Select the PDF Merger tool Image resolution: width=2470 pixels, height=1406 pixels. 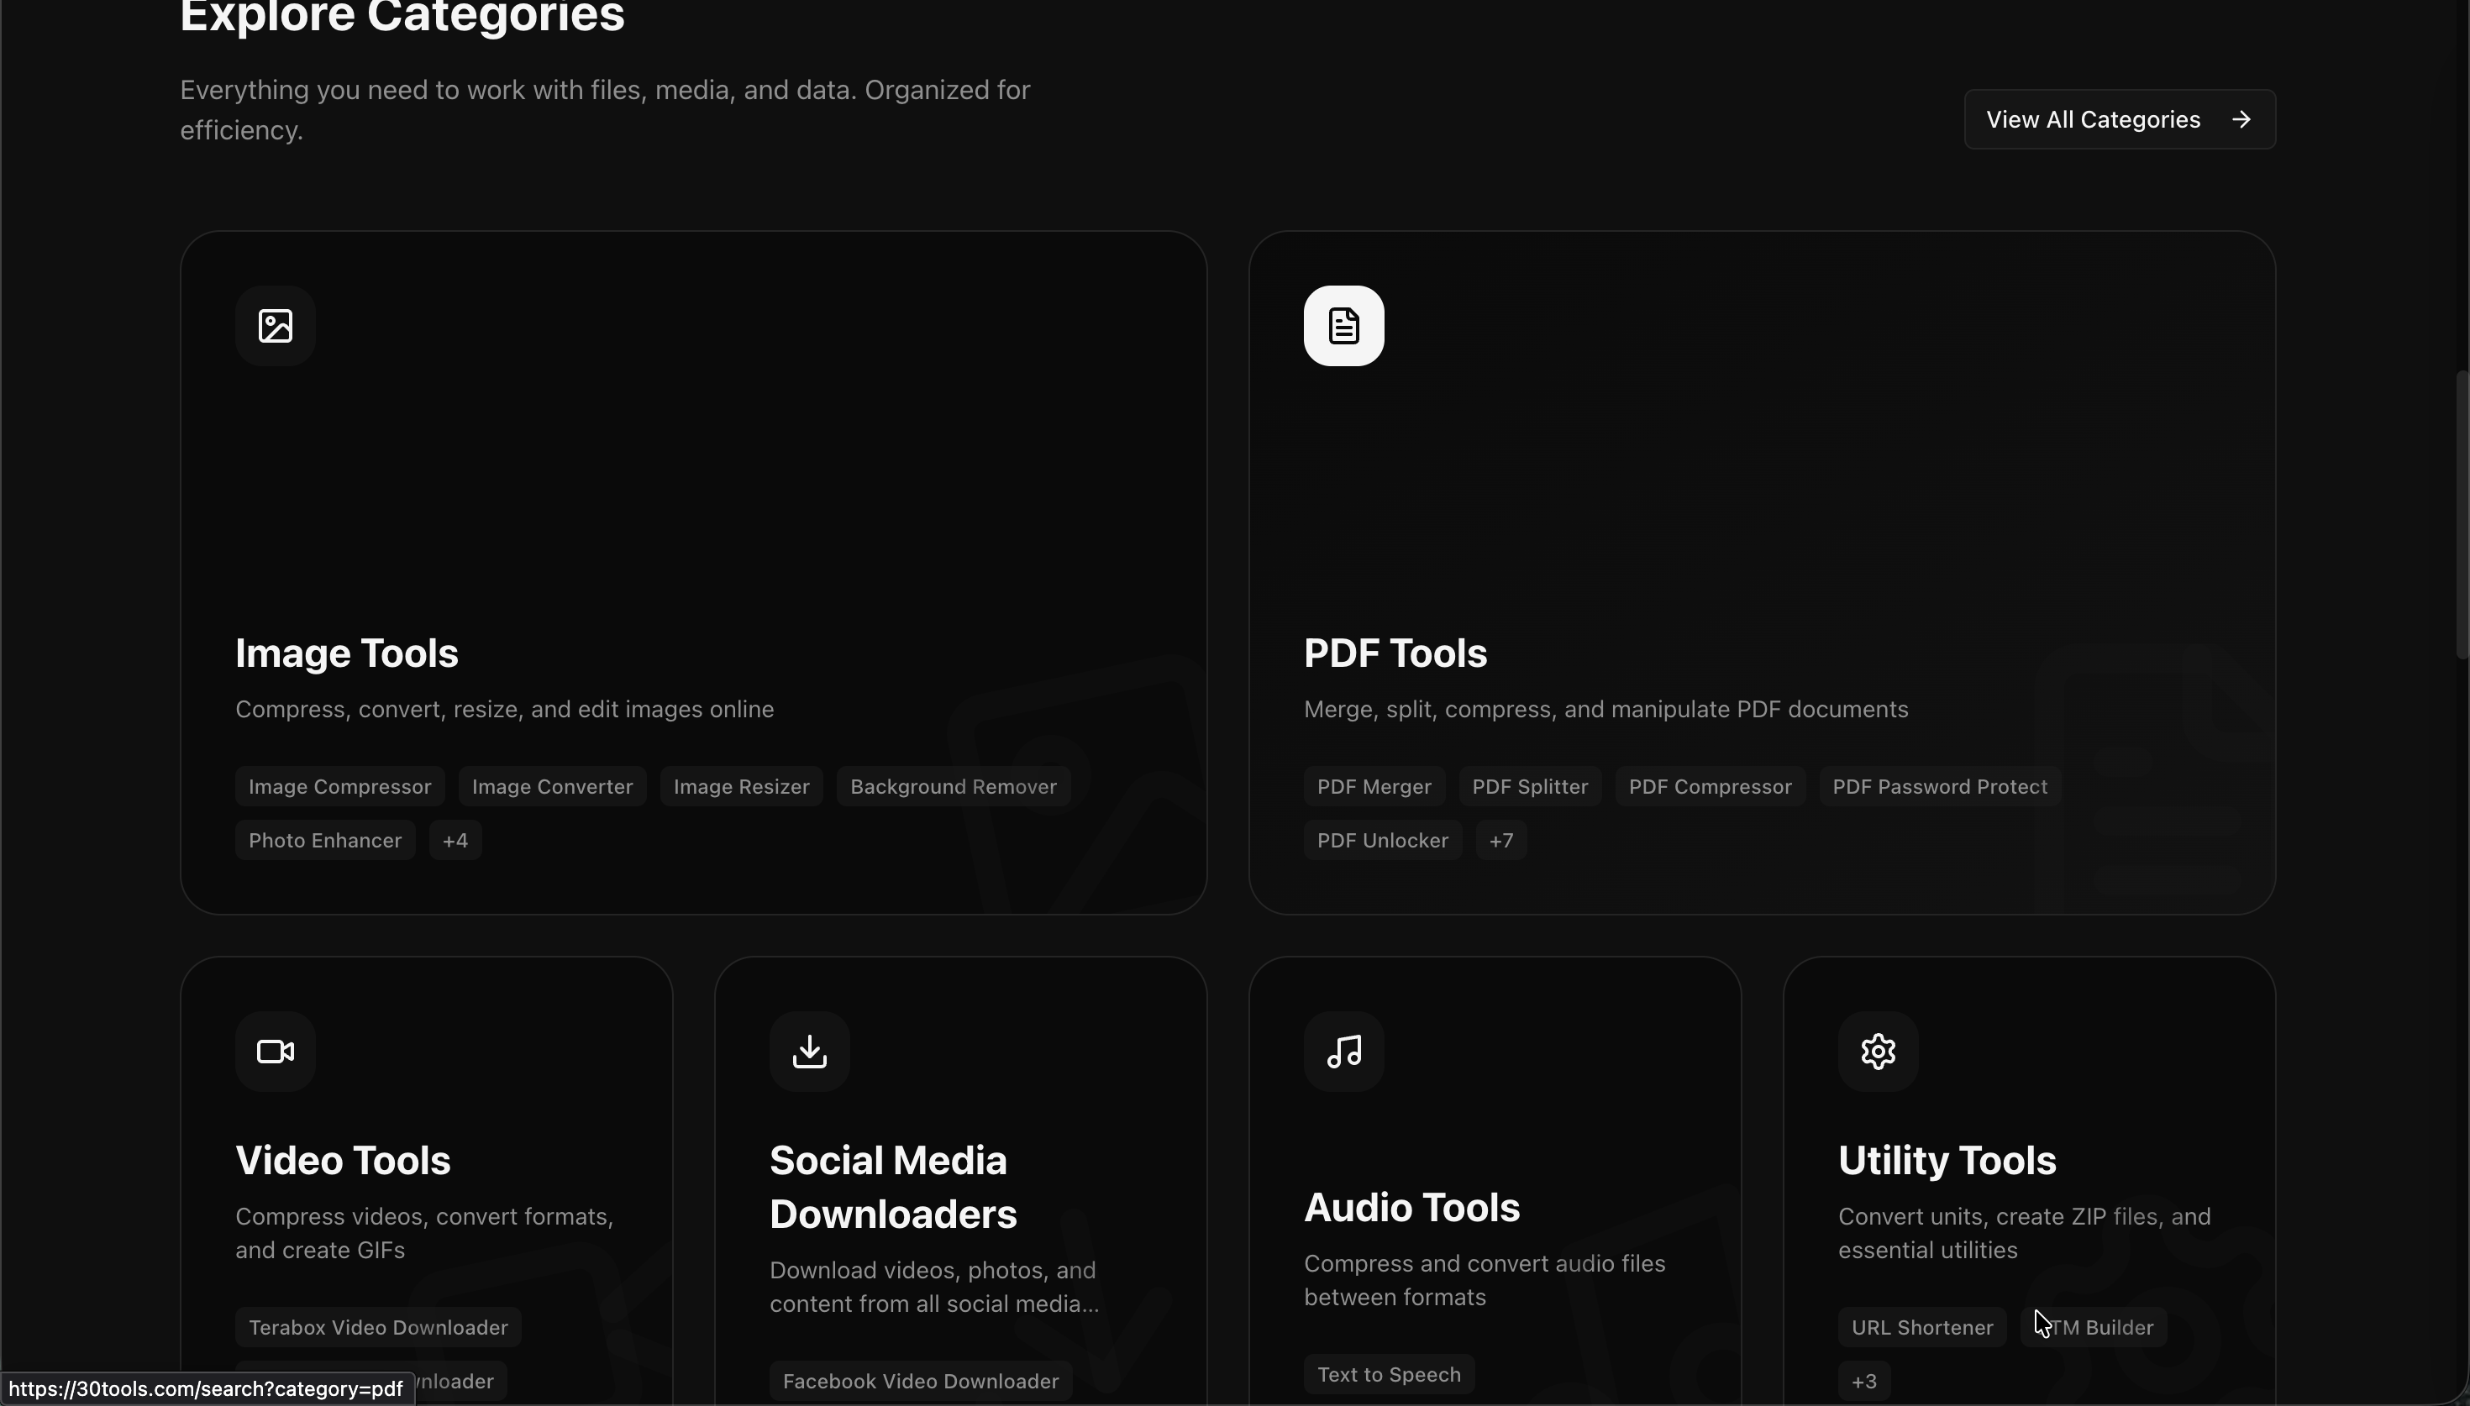tap(1374, 786)
